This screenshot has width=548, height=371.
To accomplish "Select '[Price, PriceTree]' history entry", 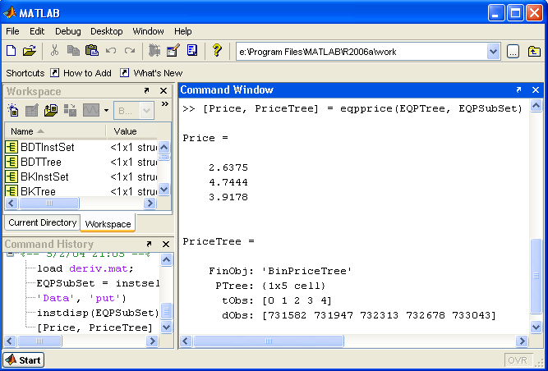I will coord(94,327).
